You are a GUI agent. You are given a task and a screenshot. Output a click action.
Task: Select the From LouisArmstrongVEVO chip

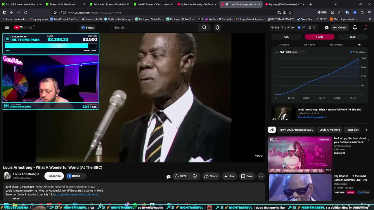[x=296, y=130]
